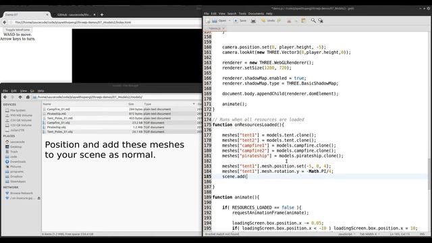Cut selection using the scissors icon
Viewport: 432px width, 243px height.
coord(289,21)
